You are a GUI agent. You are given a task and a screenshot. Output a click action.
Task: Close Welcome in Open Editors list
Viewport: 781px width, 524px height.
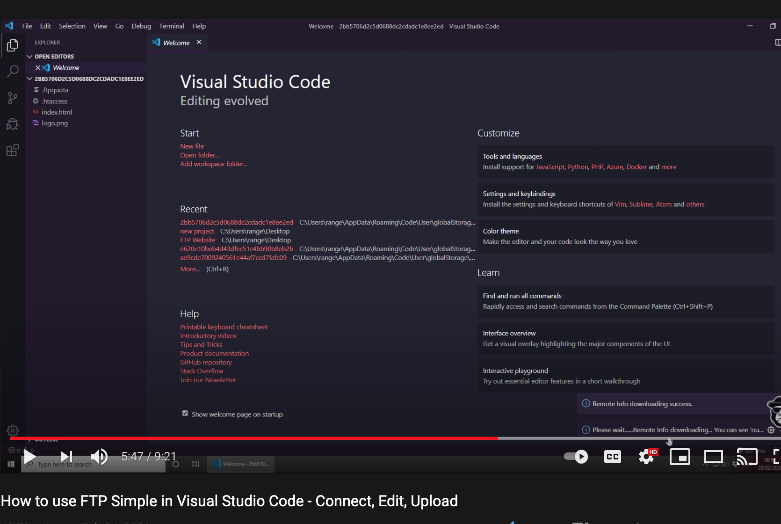click(38, 68)
